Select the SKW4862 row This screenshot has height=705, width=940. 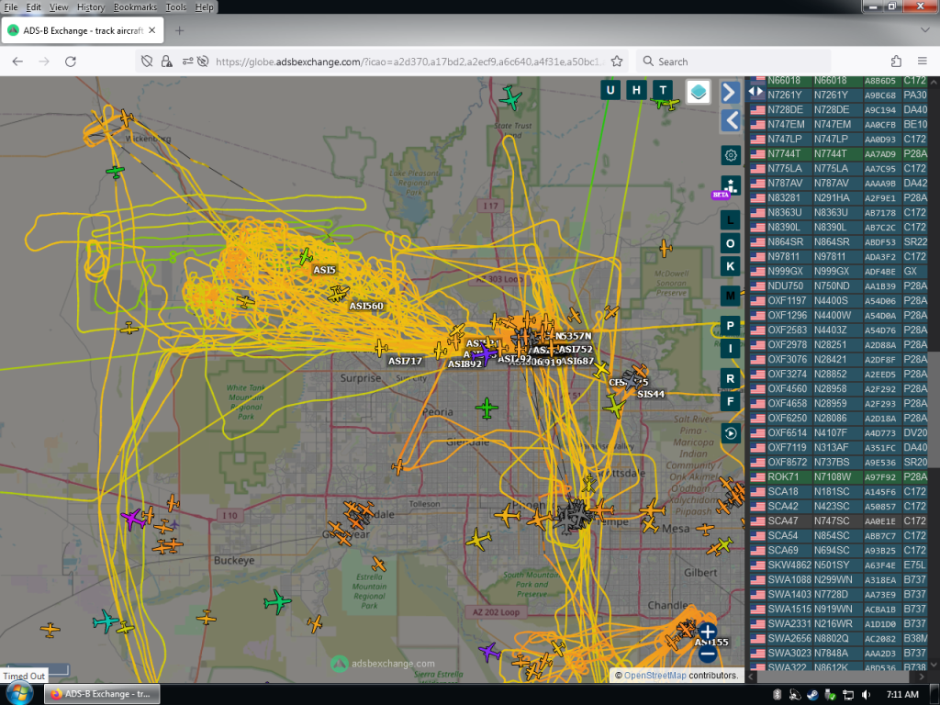pos(838,565)
